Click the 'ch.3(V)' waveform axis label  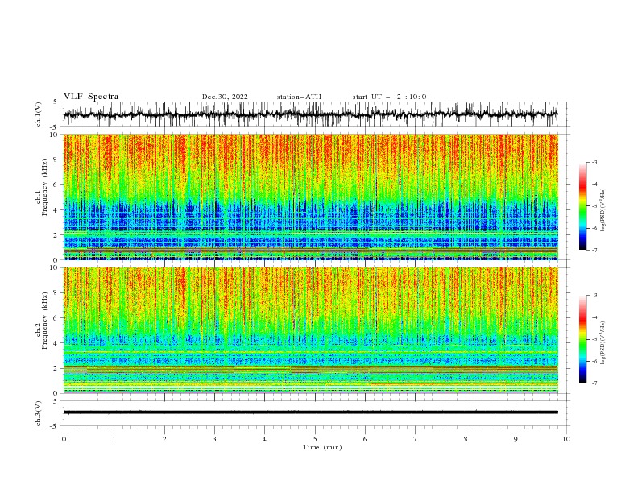pyautogui.click(x=39, y=413)
